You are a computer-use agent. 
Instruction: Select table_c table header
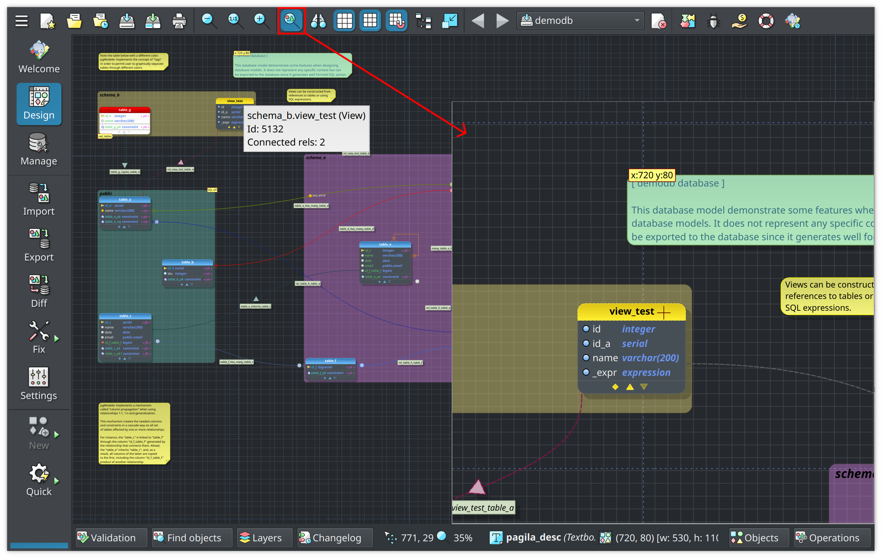pyautogui.click(x=125, y=316)
